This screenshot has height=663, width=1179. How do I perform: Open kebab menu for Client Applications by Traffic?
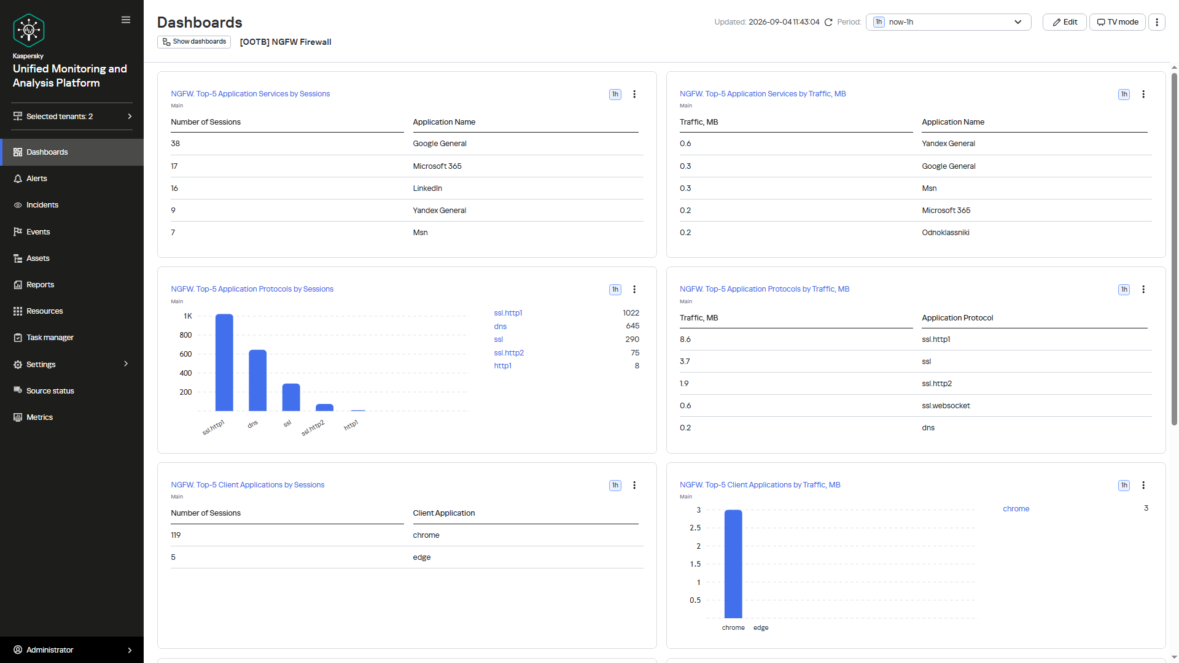point(1143,485)
